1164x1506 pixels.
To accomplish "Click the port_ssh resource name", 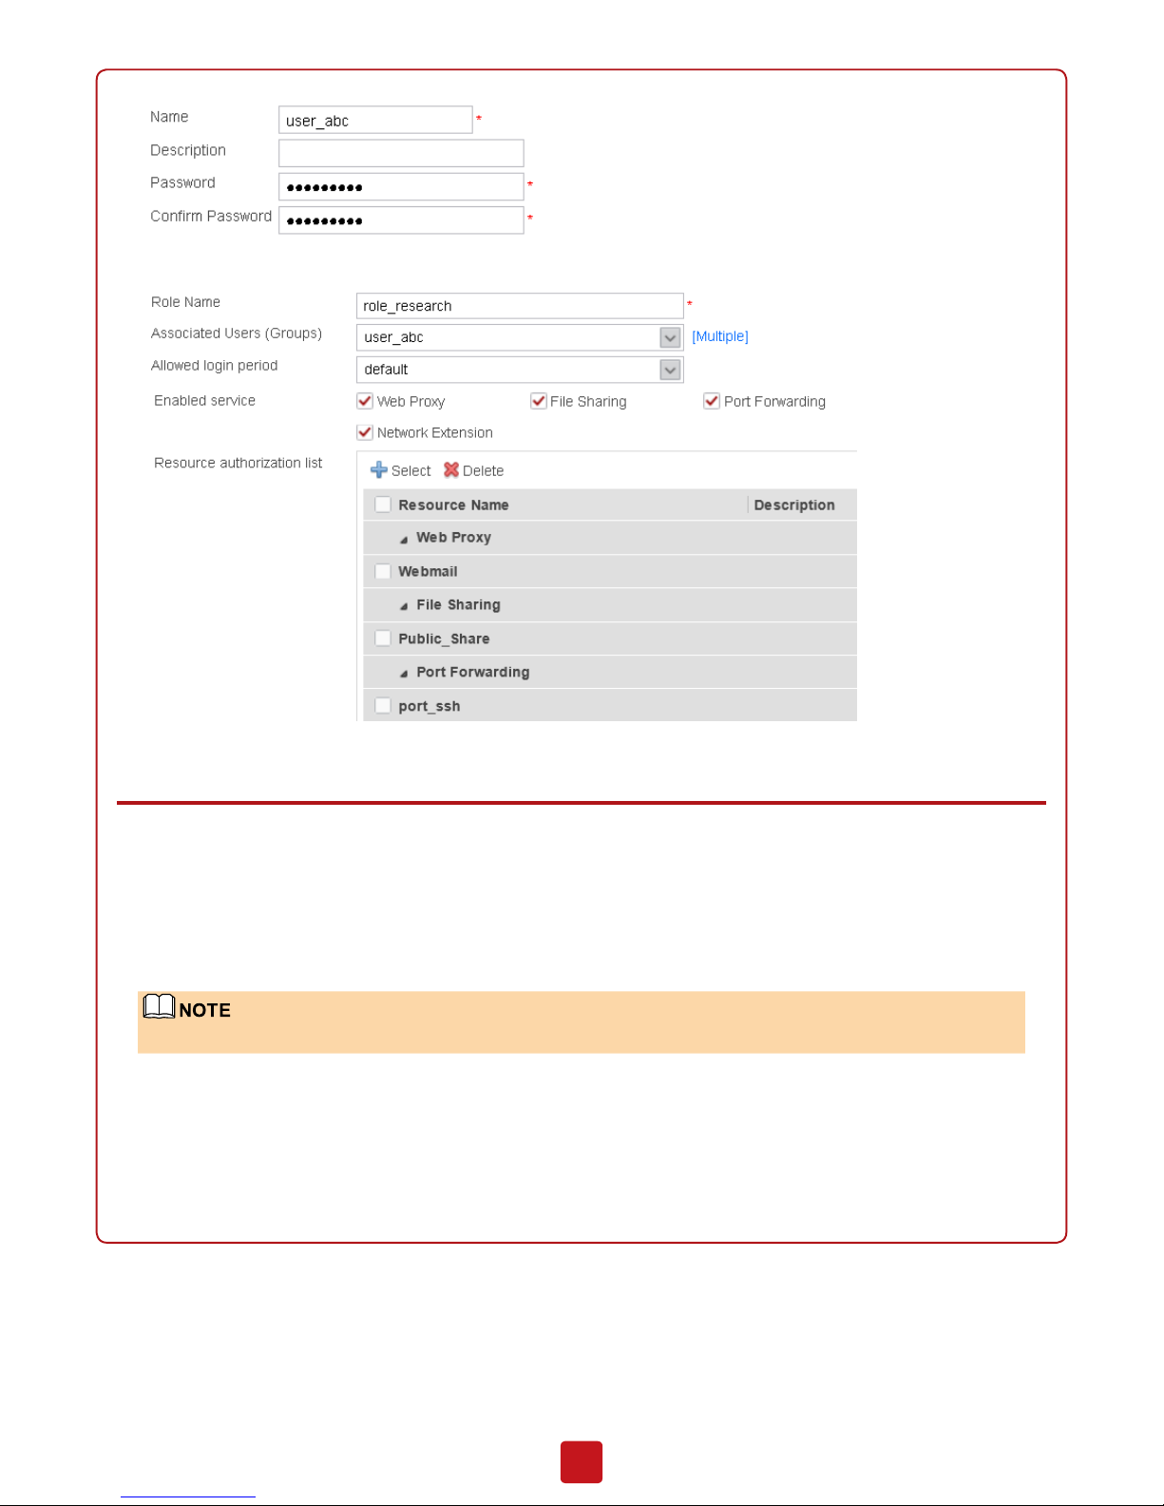I will tap(429, 706).
